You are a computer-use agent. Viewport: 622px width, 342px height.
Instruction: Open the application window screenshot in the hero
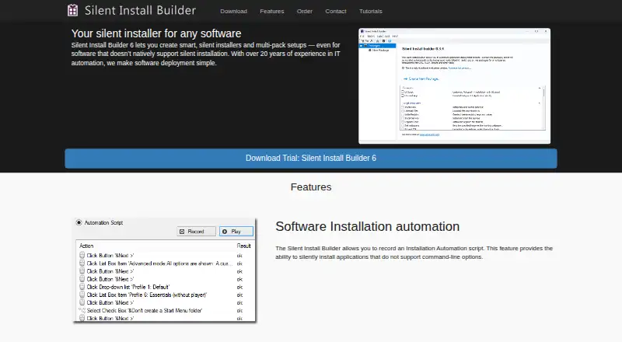click(454, 85)
